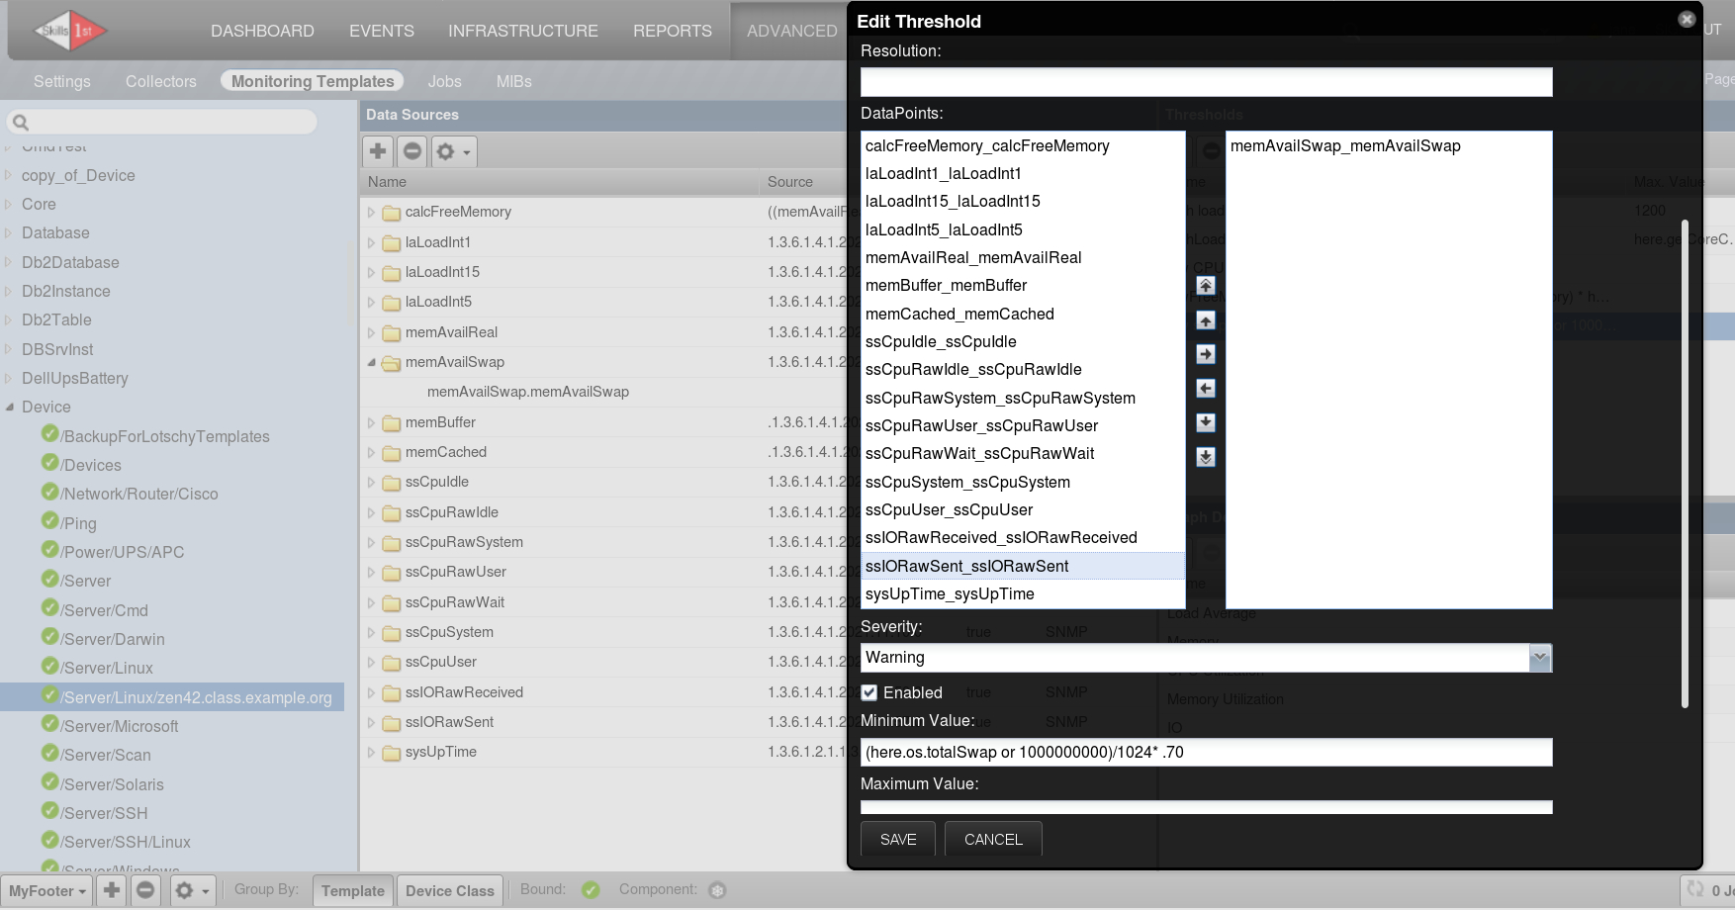Screen dimensions: 1735x910
Task: Click the move-down arrow between datapoint lists
Action: click(x=1205, y=422)
